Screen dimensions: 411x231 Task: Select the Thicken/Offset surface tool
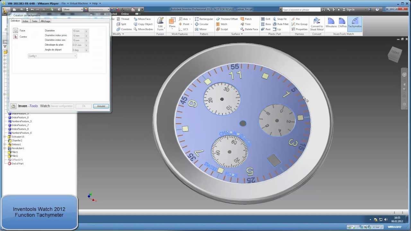[x=227, y=19]
